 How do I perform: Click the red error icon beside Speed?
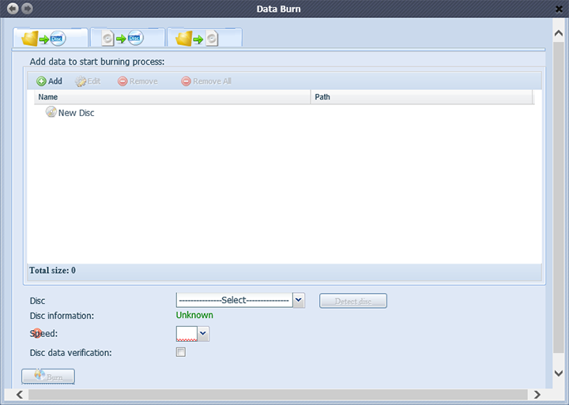click(37, 334)
